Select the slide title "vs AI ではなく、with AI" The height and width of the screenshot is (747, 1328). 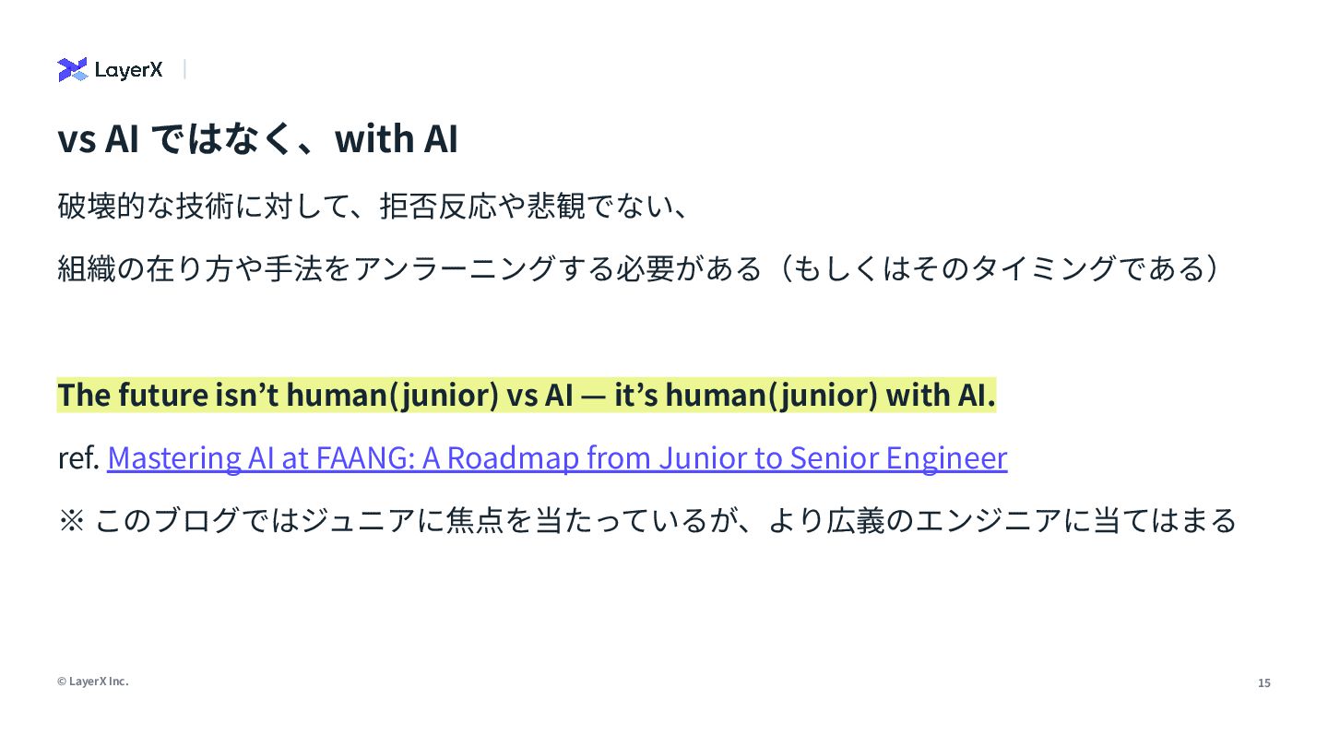click(257, 138)
